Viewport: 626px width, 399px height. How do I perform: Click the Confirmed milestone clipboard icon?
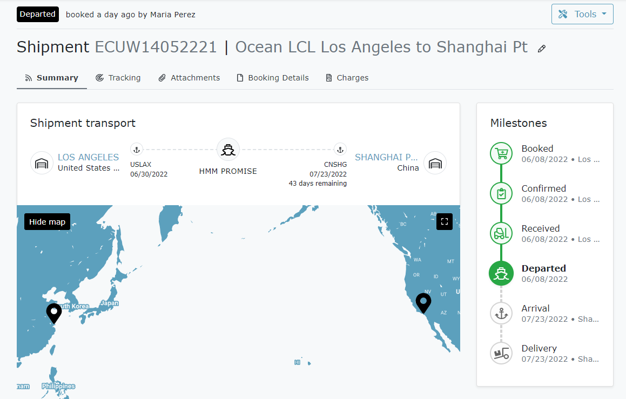pyautogui.click(x=501, y=194)
